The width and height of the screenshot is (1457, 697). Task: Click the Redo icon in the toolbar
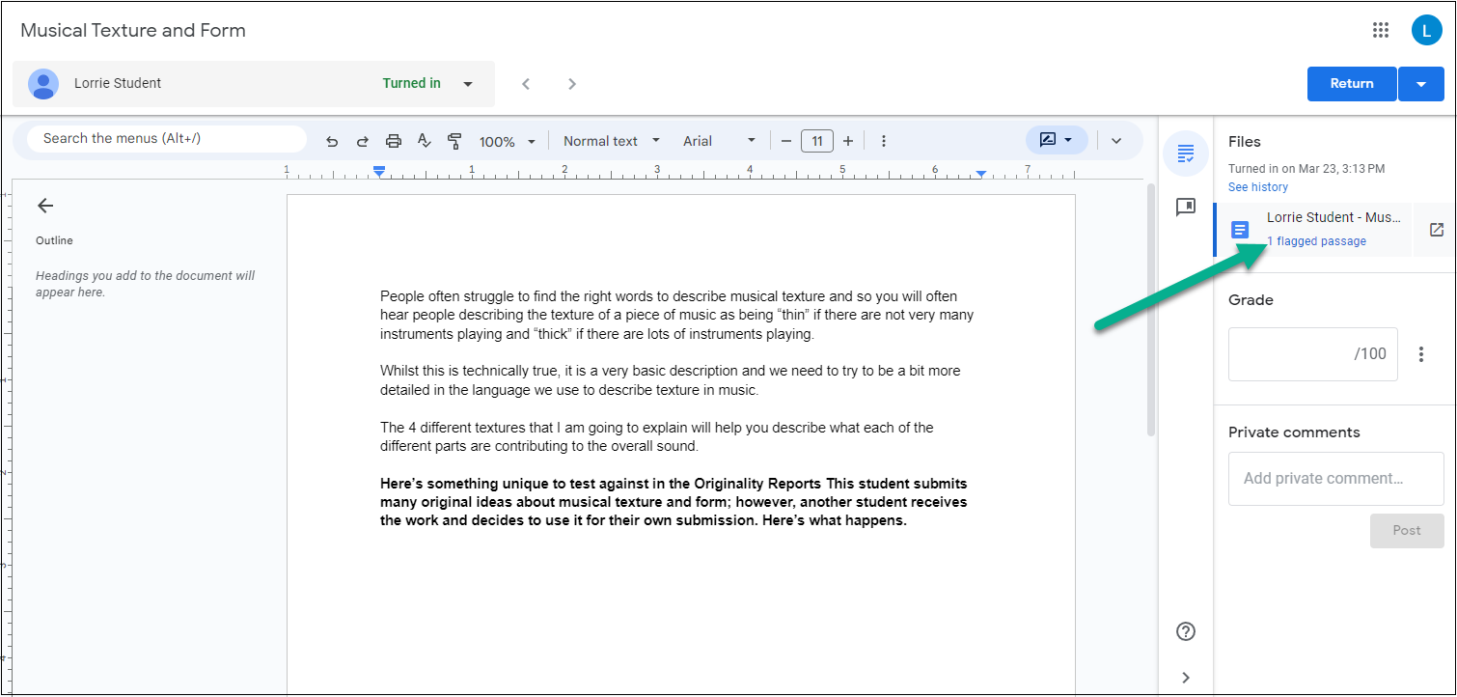point(362,140)
